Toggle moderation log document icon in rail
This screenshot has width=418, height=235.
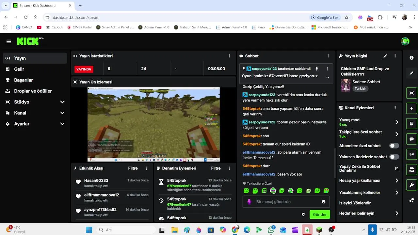tap(411, 124)
